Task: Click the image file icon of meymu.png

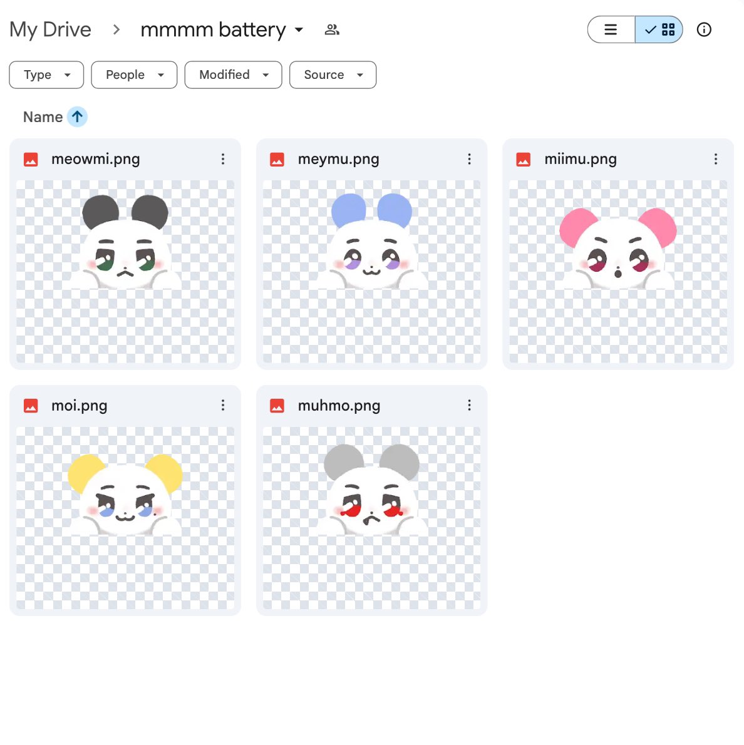Action: [x=277, y=160]
